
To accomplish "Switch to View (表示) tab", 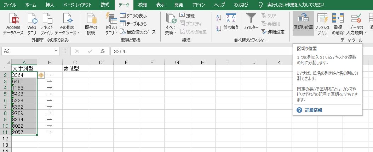I will click(x=161, y=5).
